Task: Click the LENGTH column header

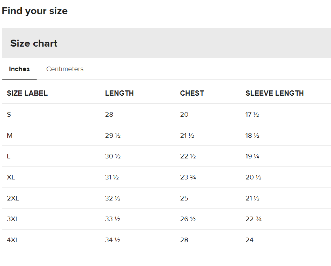Action: (119, 93)
